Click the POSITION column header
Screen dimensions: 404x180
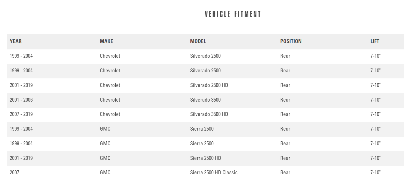pos(291,41)
